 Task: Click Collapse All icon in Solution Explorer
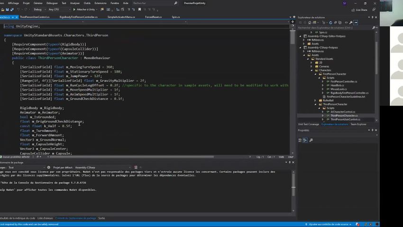(x=335, y=23)
